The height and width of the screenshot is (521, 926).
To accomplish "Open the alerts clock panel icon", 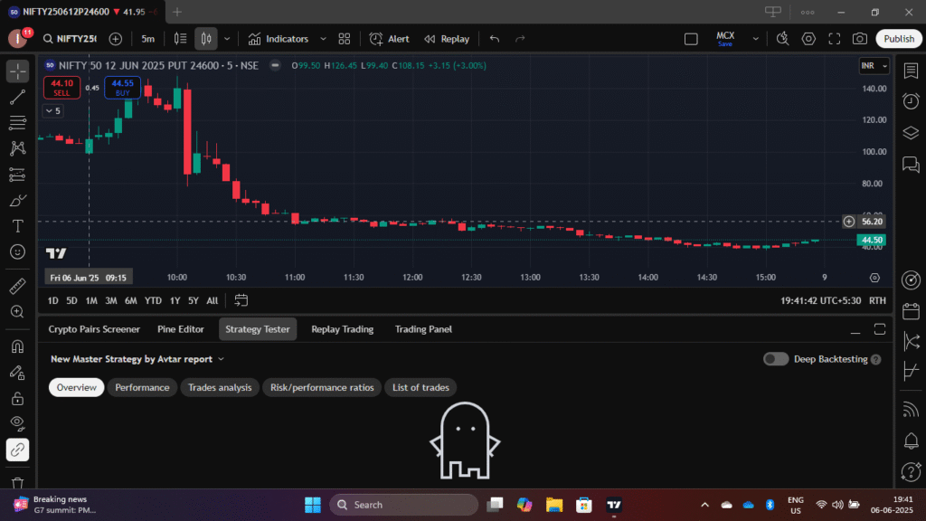I will tap(911, 101).
